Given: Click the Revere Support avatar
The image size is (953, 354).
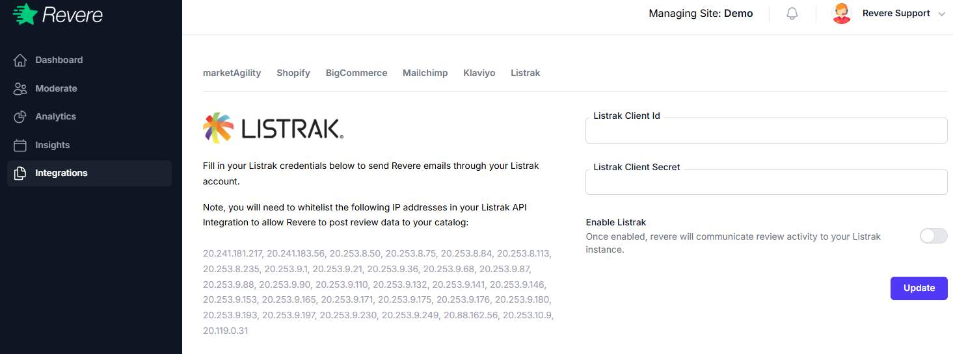Looking at the screenshot, I should click(x=842, y=14).
